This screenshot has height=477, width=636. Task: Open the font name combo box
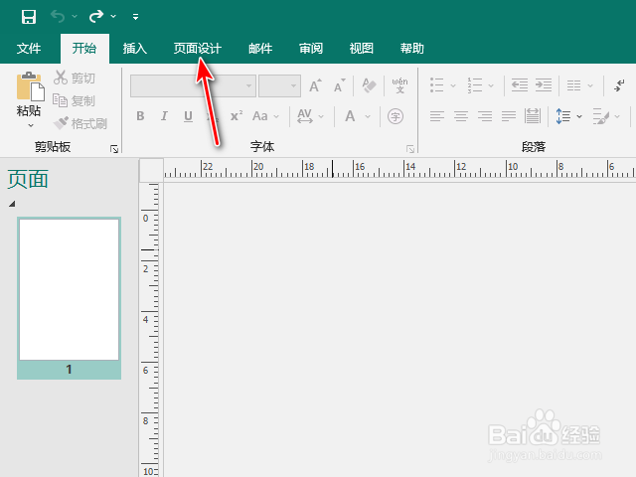coord(193,85)
